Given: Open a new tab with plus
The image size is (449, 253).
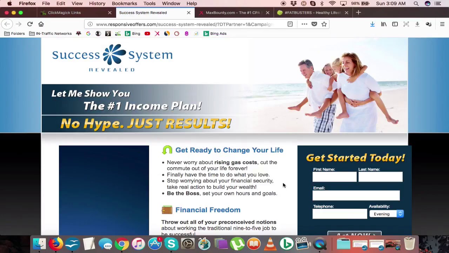Looking at the screenshot, I should tap(358, 13).
